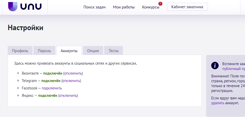
Task: Select the Аккаунты tab
Action: point(69,51)
